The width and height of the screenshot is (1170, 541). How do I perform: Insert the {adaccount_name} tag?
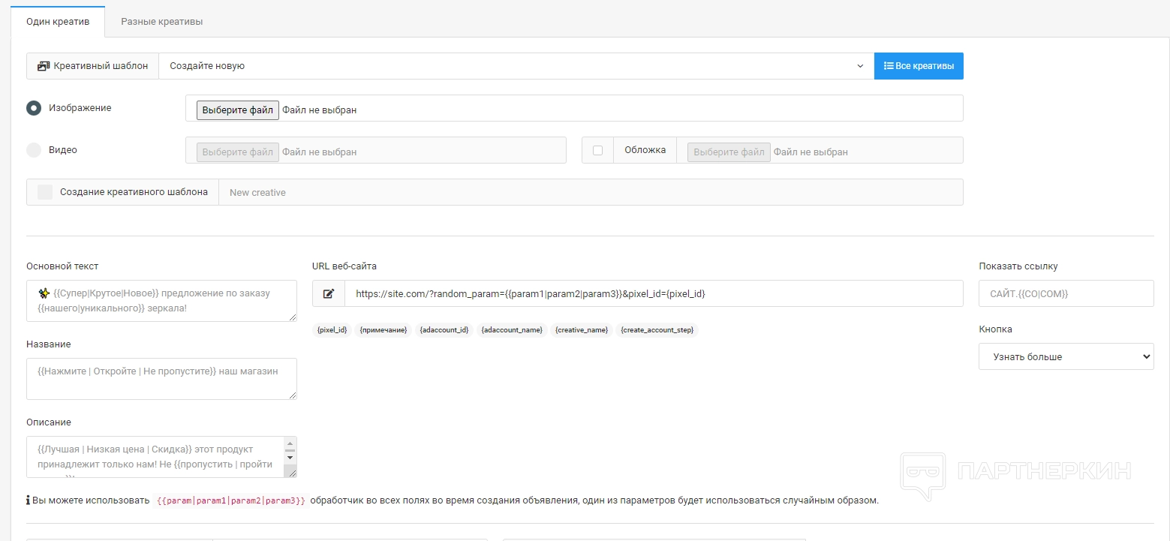(x=512, y=330)
